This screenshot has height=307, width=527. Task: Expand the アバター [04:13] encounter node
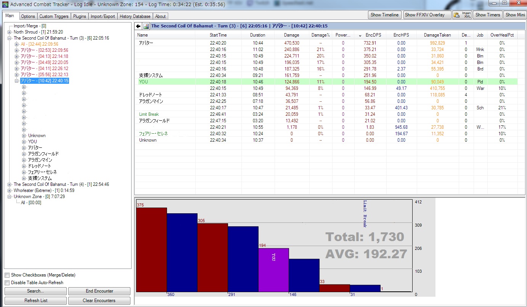point(17,56)
